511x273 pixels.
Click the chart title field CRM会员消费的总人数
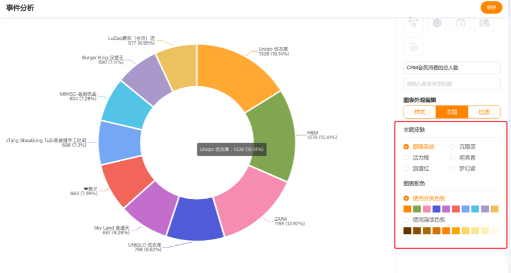pyautogui.click(x=452, y=68)
